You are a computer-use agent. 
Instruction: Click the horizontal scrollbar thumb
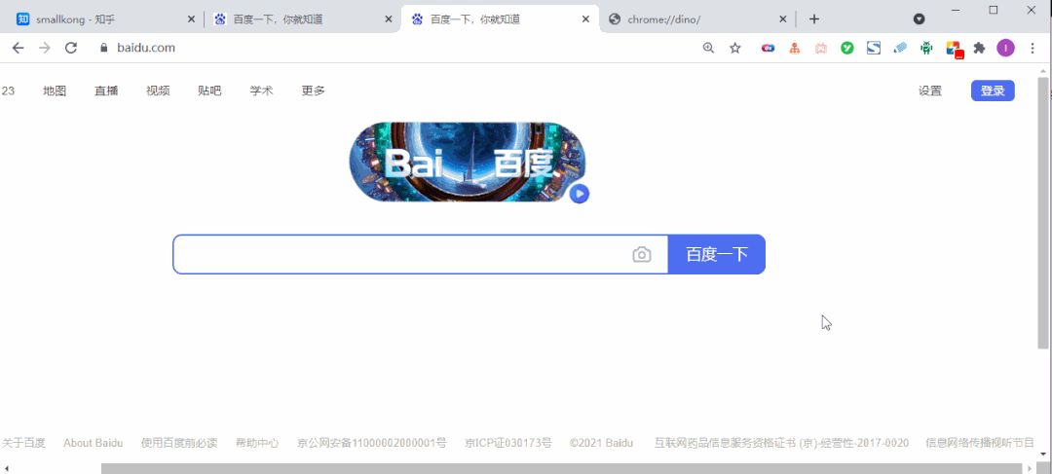click(x=561, y=468)
